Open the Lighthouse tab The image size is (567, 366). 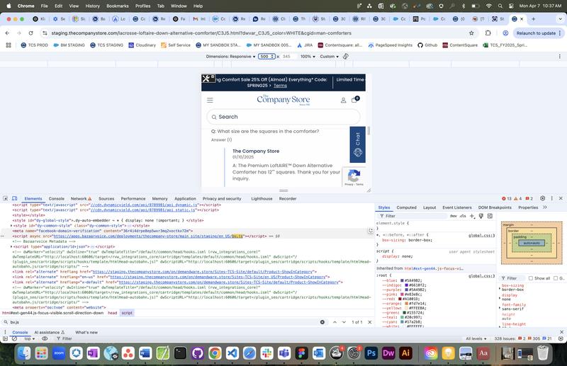coord(262,199)
